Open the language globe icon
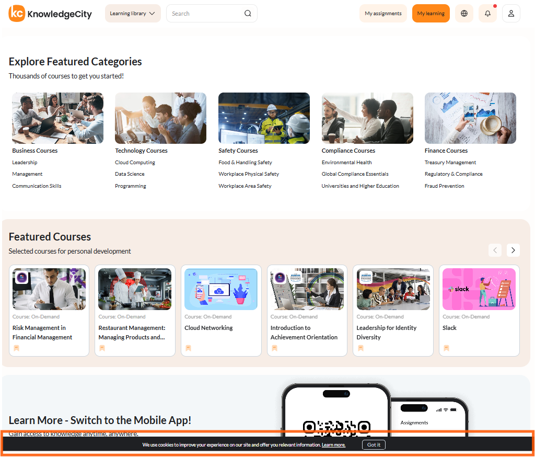Screen dimensions: 535x457 click(464, 13)
